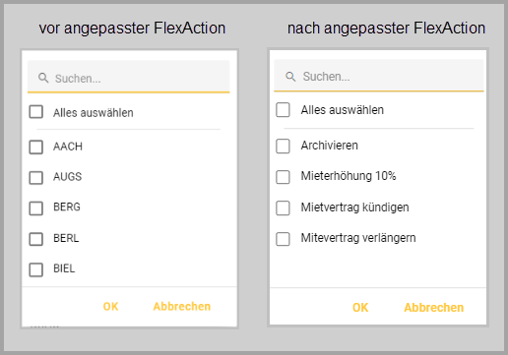This screenshot has width=508, height=355.
Task: Select the AUGS checkbox
Action: tap(36, 178)
